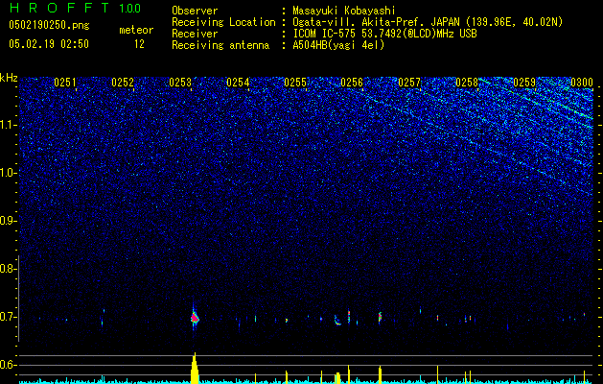Click time marker 0255
Image resolution: width=603 pixels, height=384 pixels.
295,83
